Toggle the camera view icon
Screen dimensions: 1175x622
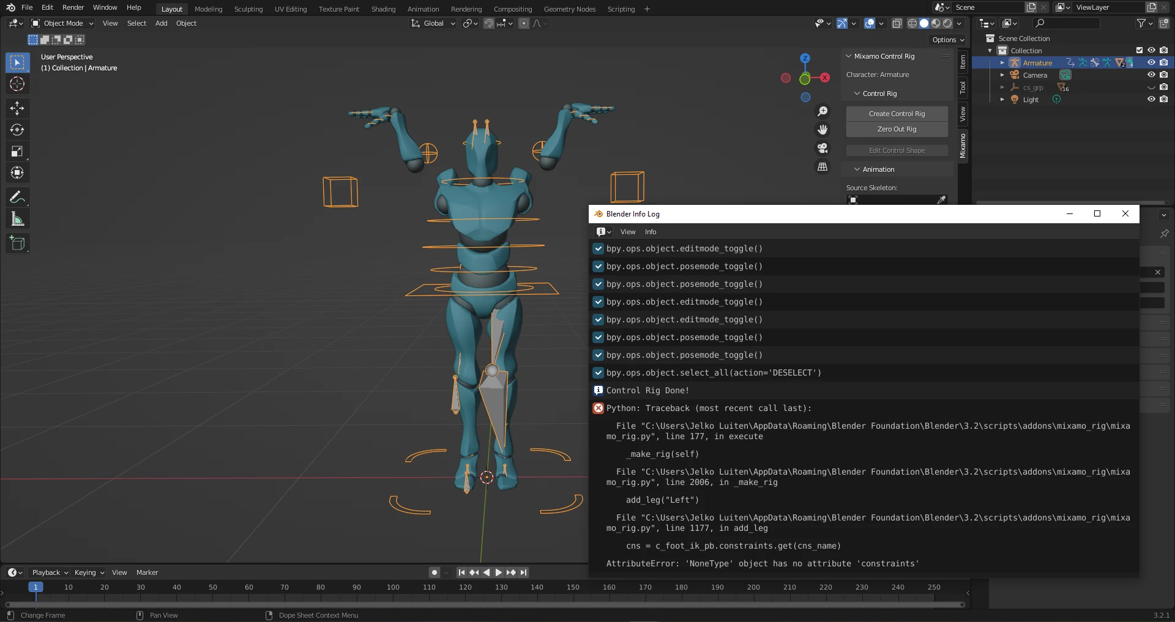pyautogui.click(x=822, y=148)
